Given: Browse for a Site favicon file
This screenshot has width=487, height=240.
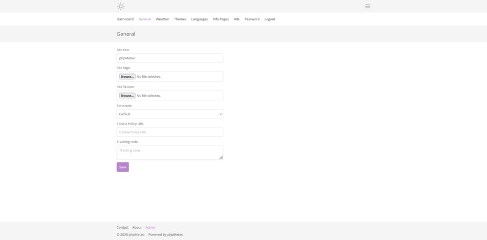Looking at the screenshot, I should (127, 95).
